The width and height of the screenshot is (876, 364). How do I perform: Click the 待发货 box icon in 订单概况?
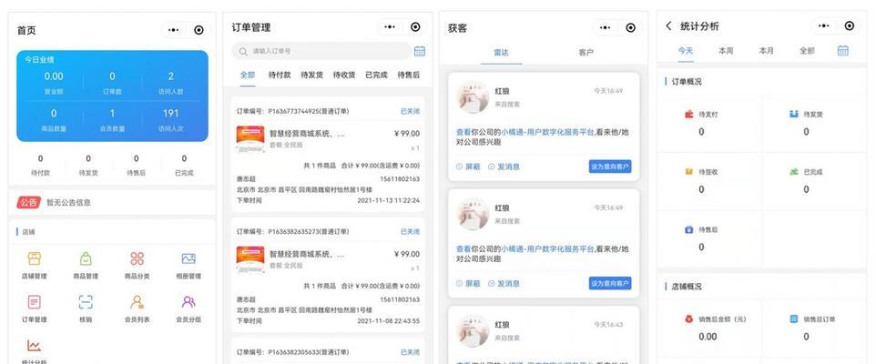794,114
